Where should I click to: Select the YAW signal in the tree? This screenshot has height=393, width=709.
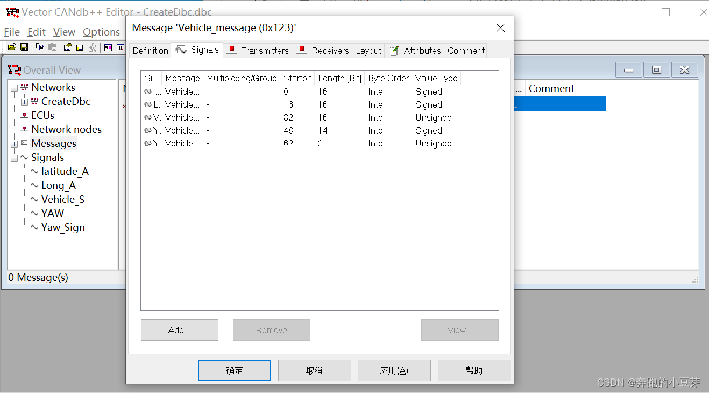pyautogui.click(x=52, y=213)
